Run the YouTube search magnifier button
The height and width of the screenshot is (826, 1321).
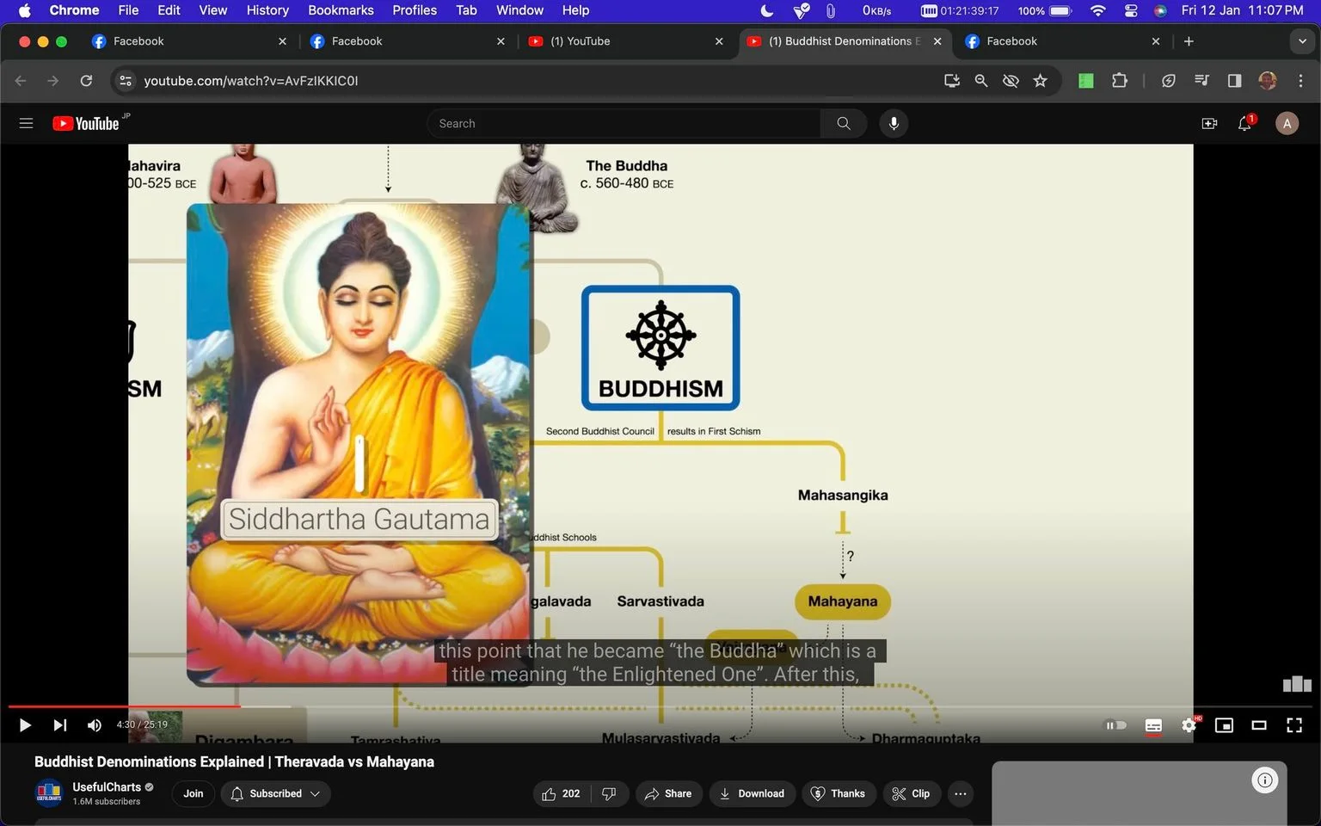pos(844,124)
